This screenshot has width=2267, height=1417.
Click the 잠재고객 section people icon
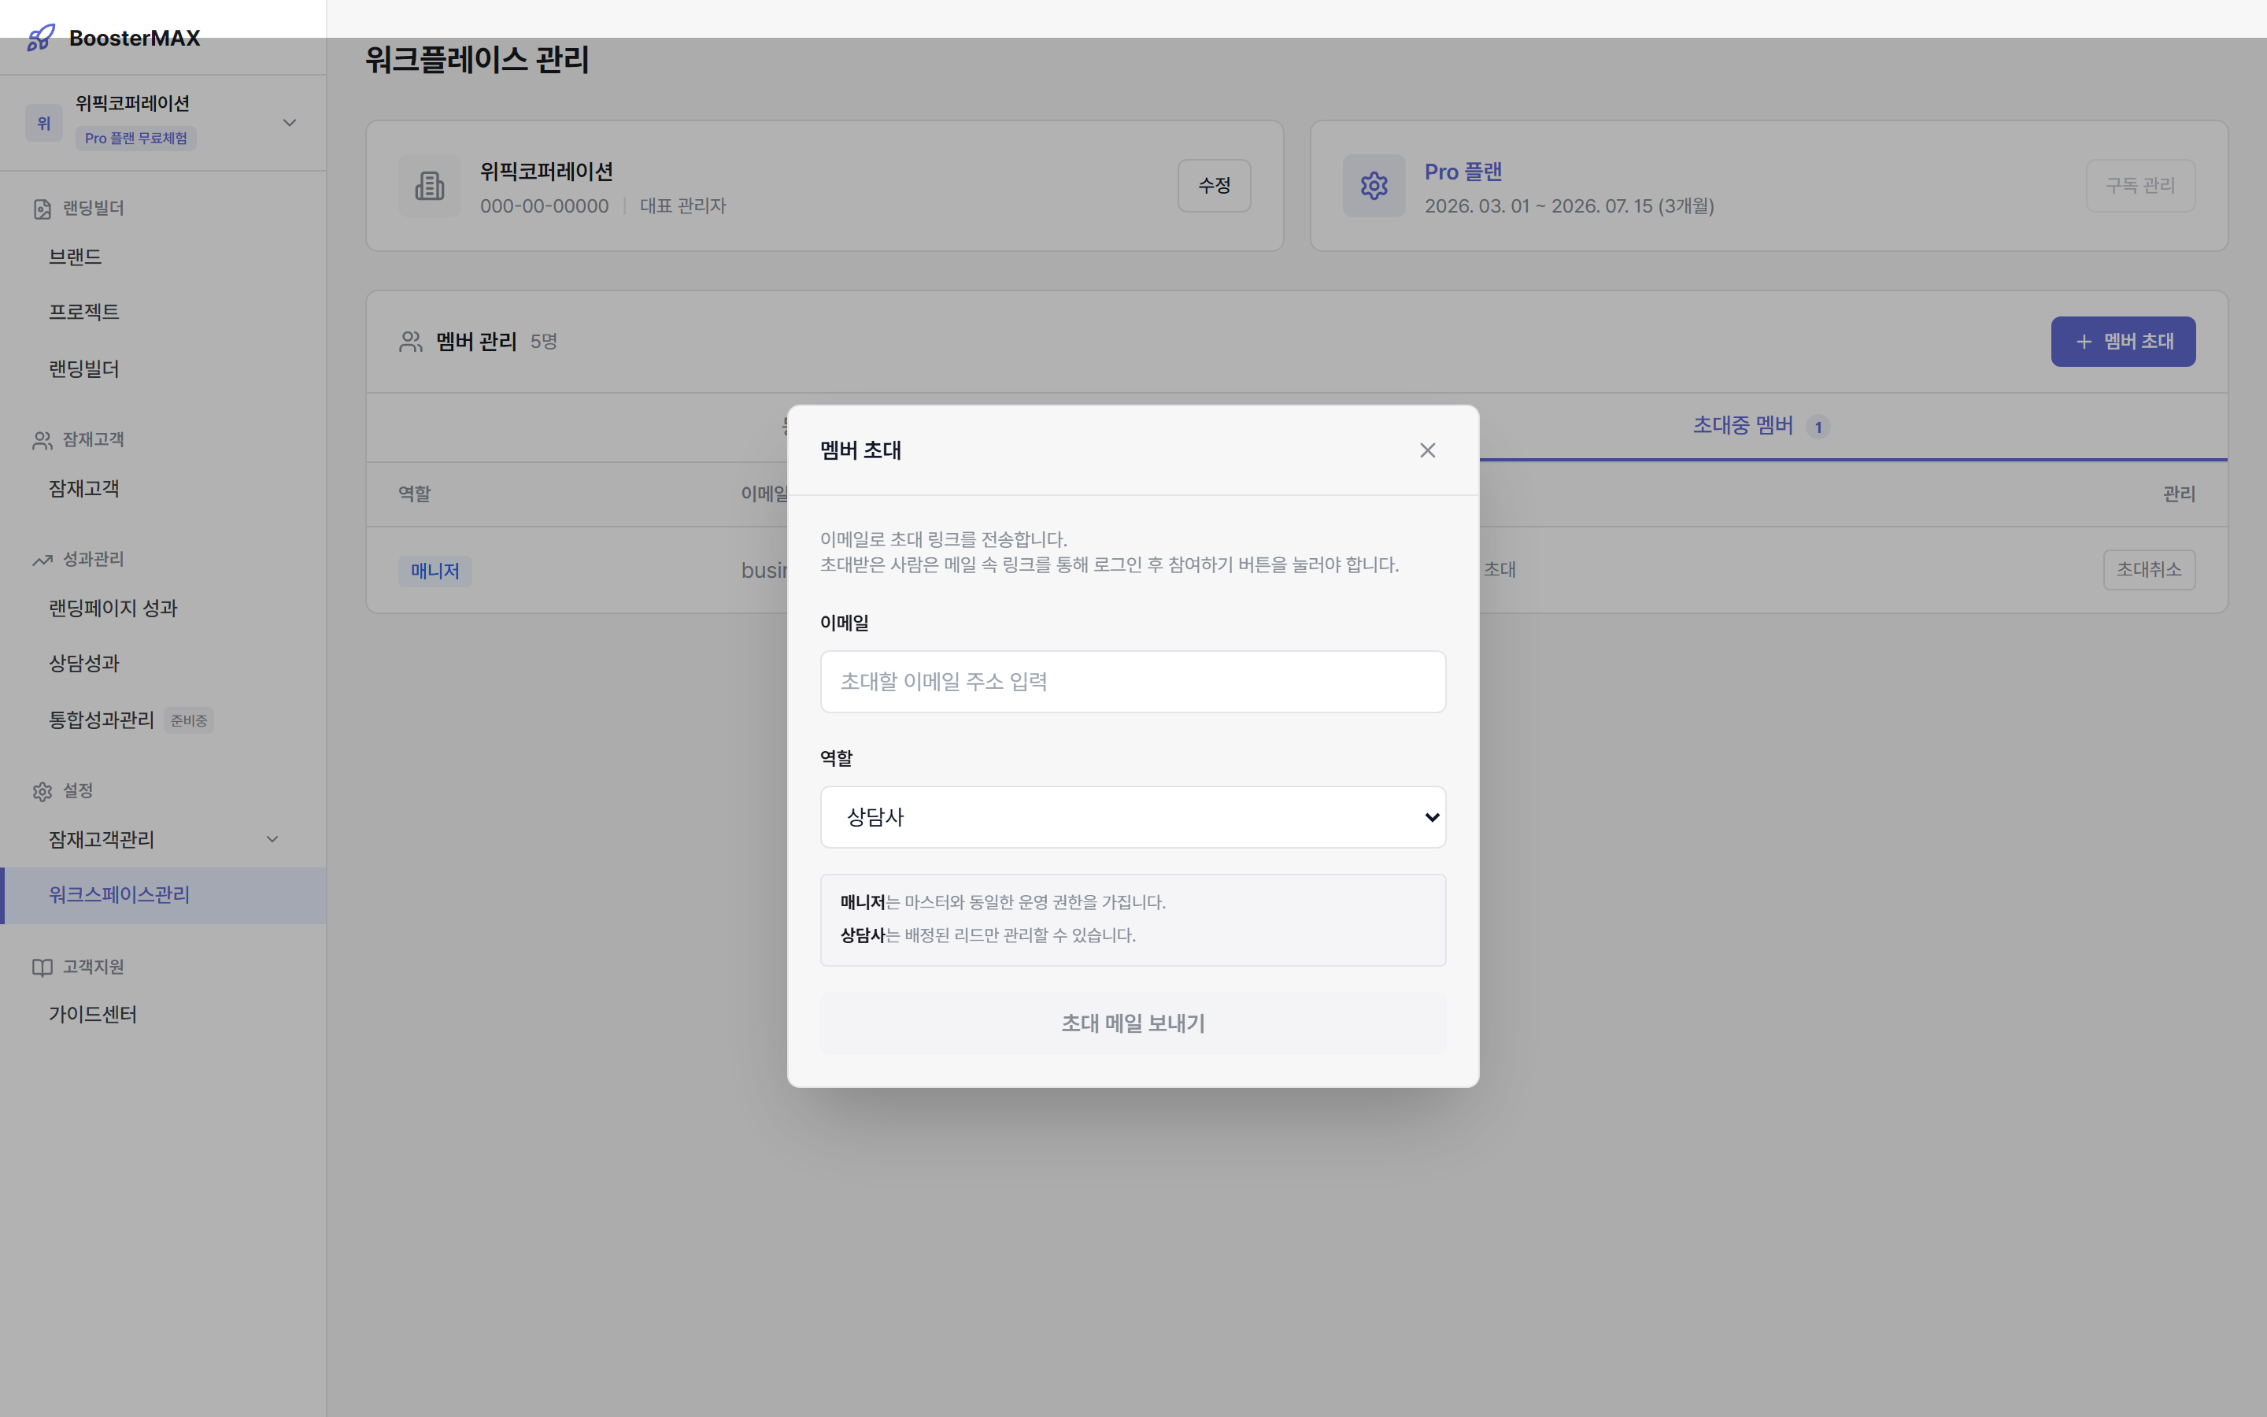[x=43, y=441]
